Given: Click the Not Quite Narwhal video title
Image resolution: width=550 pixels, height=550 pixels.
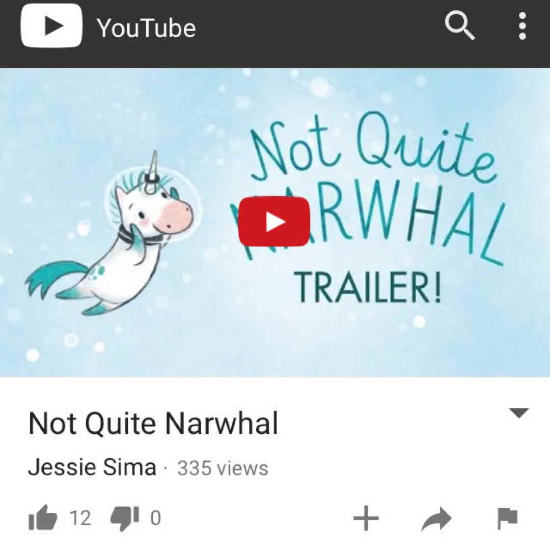Looking at the screenshot, I should click(x=153, y=423).
